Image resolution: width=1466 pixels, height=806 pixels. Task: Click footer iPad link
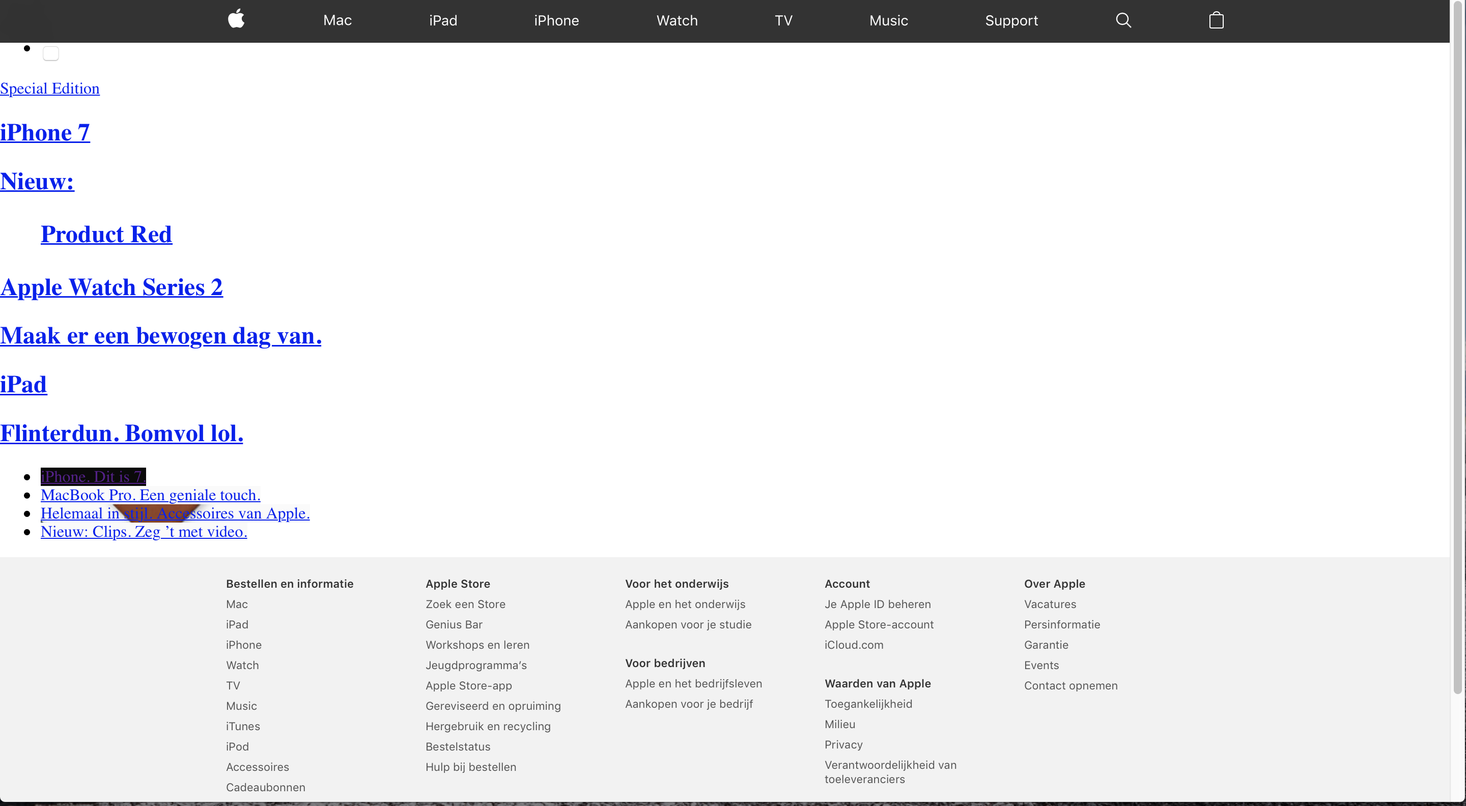(237, 624)
